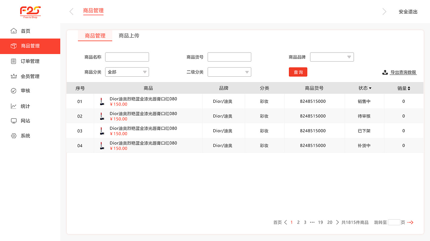
Task: Click Dior/迪奥 brand cell in row 03
Action: (x=223, y=131)
